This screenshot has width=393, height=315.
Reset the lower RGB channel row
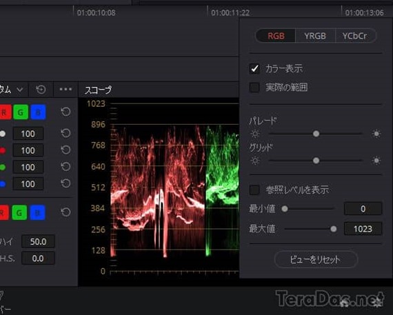(x=65, y=212)
